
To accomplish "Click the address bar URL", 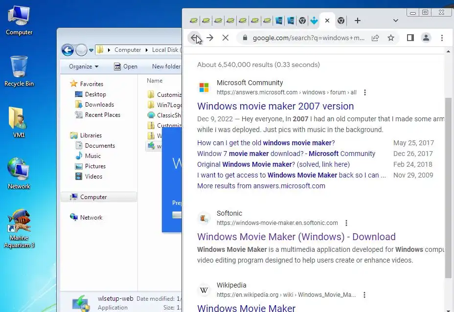I will [x=308, y=38].
